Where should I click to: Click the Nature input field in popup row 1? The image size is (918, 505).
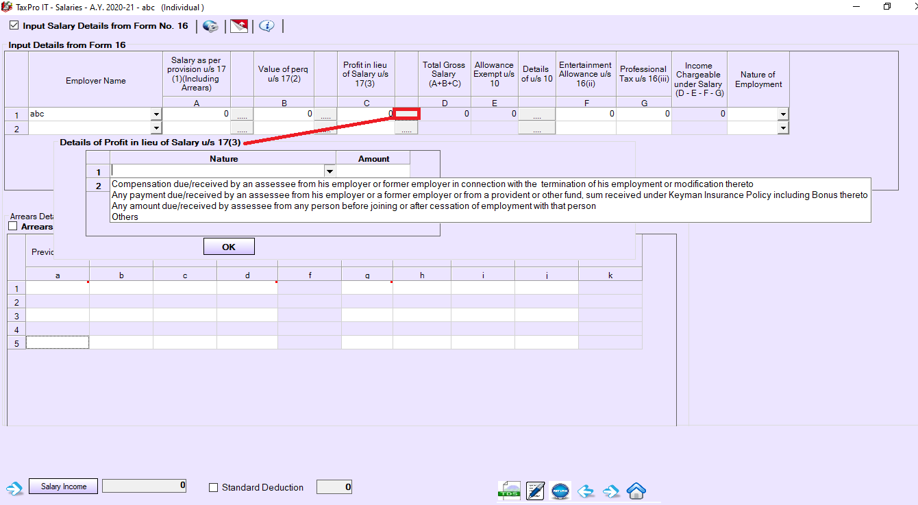click(217, 171)
